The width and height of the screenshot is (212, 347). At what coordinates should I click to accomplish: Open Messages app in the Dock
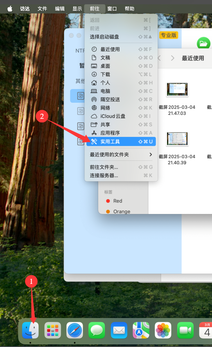(97, 330)
